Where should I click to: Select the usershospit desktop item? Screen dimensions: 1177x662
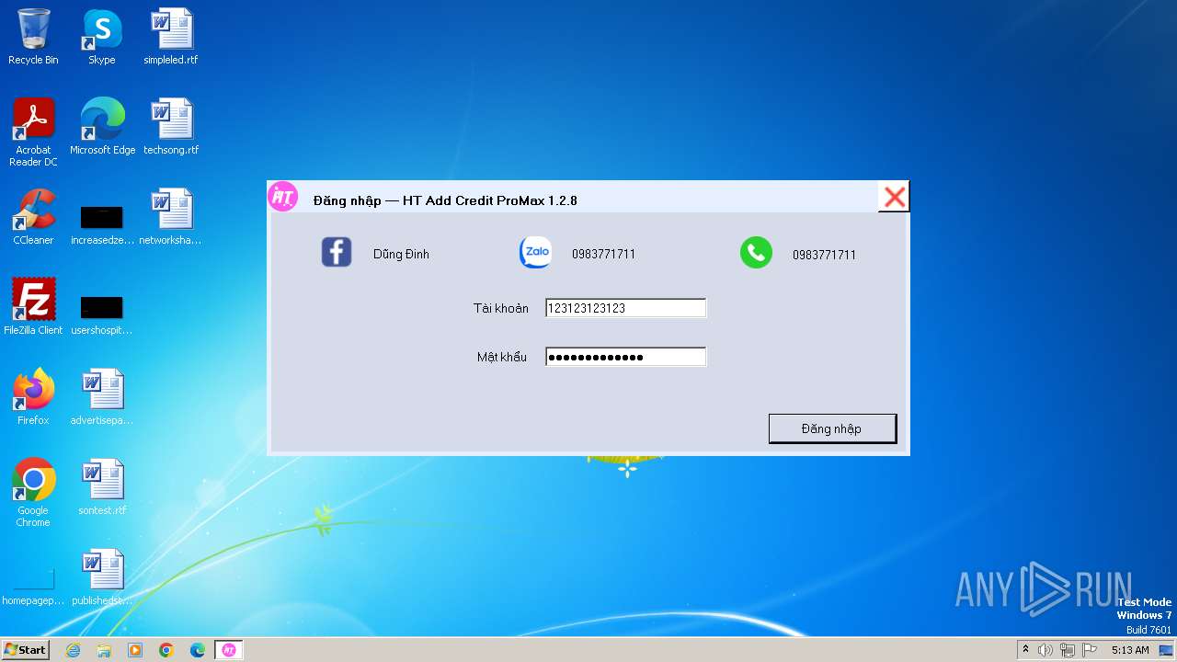pyautogui.click(x=102, y=315)
